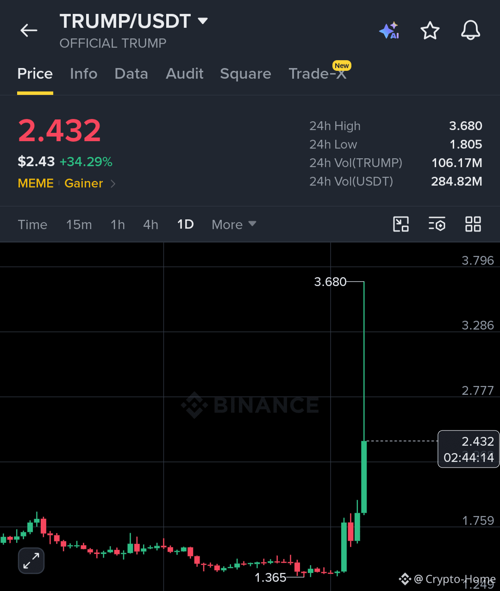Tap the 24h Low value 1.805
This screenshot has height=591, width=500.
coord(466,144)
